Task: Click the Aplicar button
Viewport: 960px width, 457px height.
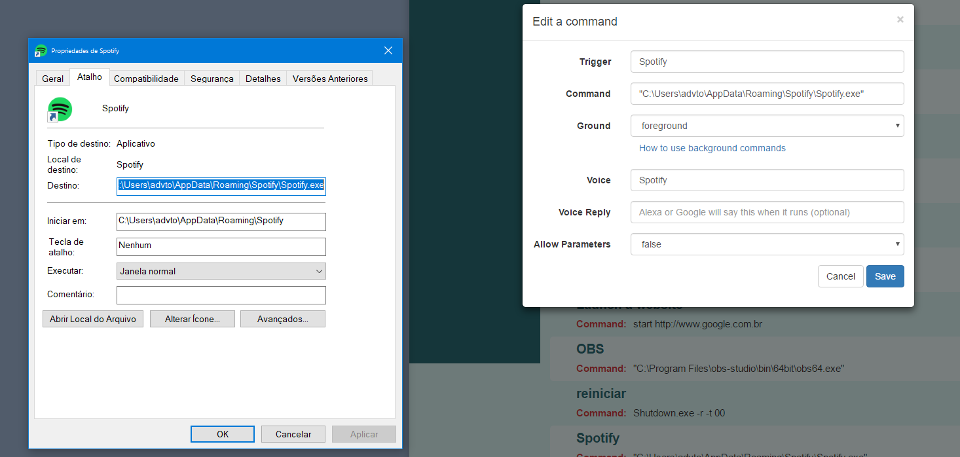Action: tap(364, 434)
